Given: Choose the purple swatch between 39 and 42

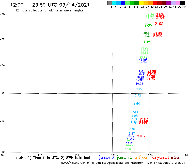Looking at the screenshot, I should (169, 3).
